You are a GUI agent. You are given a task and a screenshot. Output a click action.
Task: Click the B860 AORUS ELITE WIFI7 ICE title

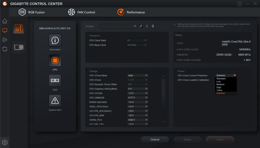(x=55, y=29)
